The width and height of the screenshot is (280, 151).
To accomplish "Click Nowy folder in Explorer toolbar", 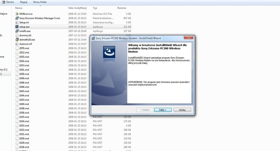I will tap(40, 2).
